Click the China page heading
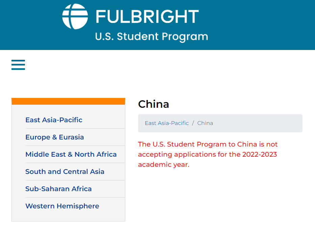 [x=154, y=104]
